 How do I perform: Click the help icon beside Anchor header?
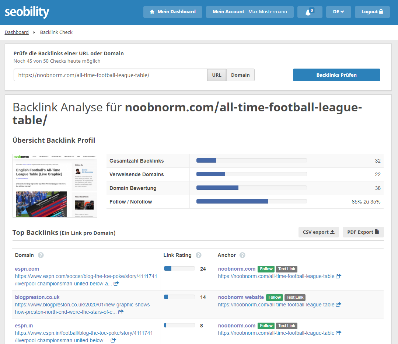coord(242,255)
